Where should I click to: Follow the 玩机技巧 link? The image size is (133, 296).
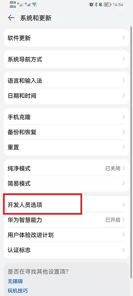click(x=18, y=290)
